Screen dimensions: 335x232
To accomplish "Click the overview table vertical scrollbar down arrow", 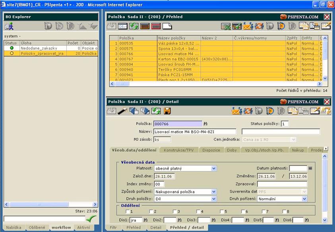I will pyautogui.click(x=325, y=78).
